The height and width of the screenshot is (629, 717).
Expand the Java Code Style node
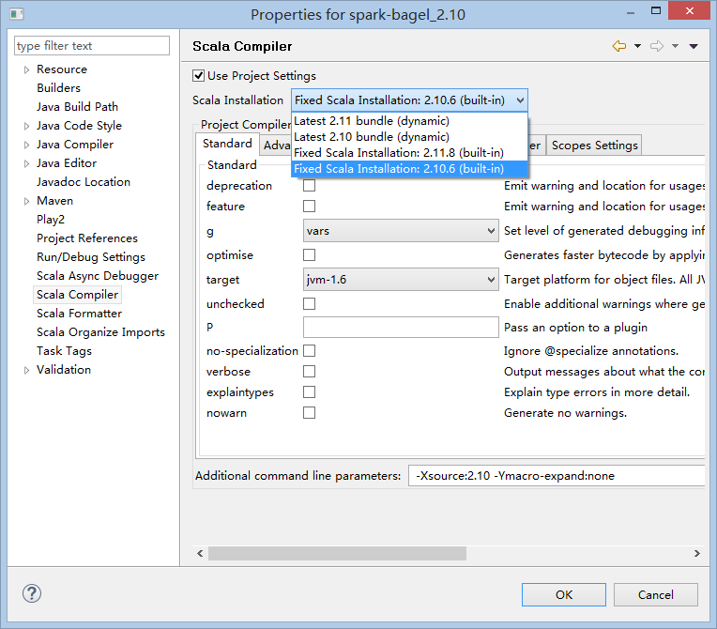click(x=26, y=126)
